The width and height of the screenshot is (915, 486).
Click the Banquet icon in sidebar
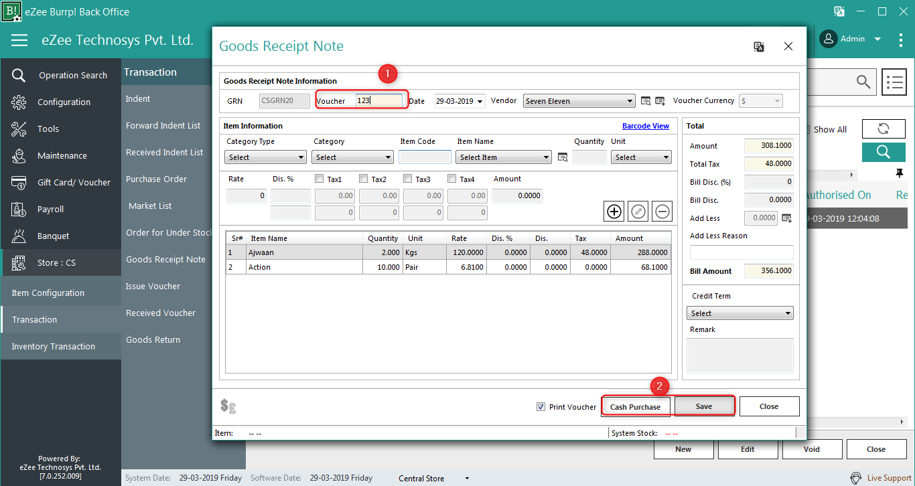click(19, 236)
